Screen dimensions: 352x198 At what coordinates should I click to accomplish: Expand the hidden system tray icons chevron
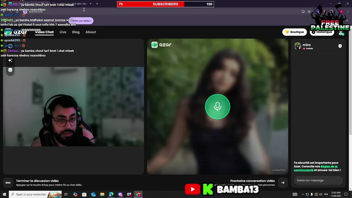303,194
